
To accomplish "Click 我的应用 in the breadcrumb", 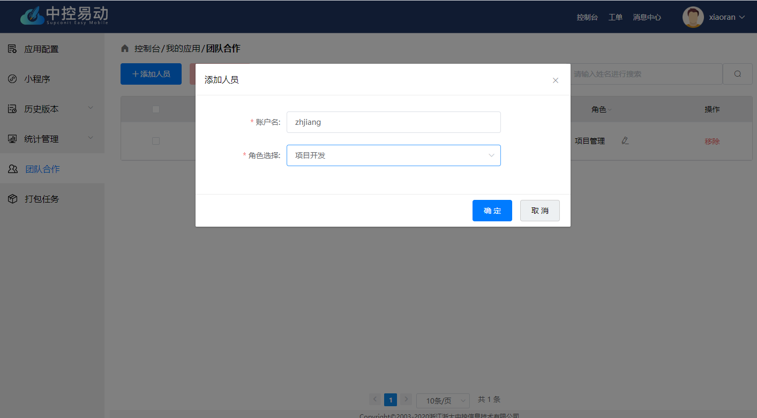I will pyautogui.click(x=183, y=49).
